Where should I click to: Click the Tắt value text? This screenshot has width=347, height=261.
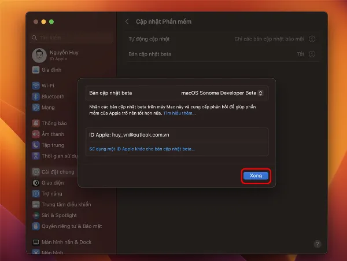pyautogui.click(x=301, y=54)
